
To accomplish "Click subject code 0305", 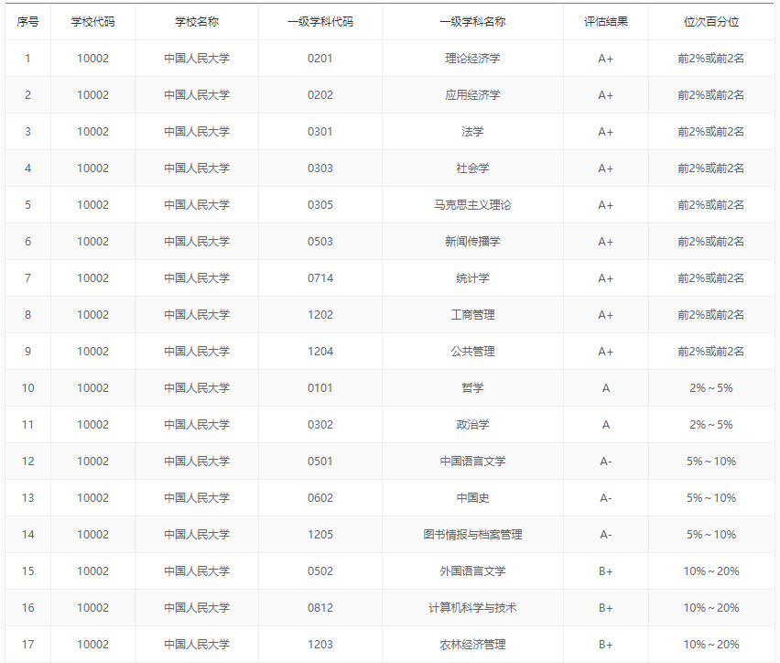I will pyautogui.click(x=320, y=204).
